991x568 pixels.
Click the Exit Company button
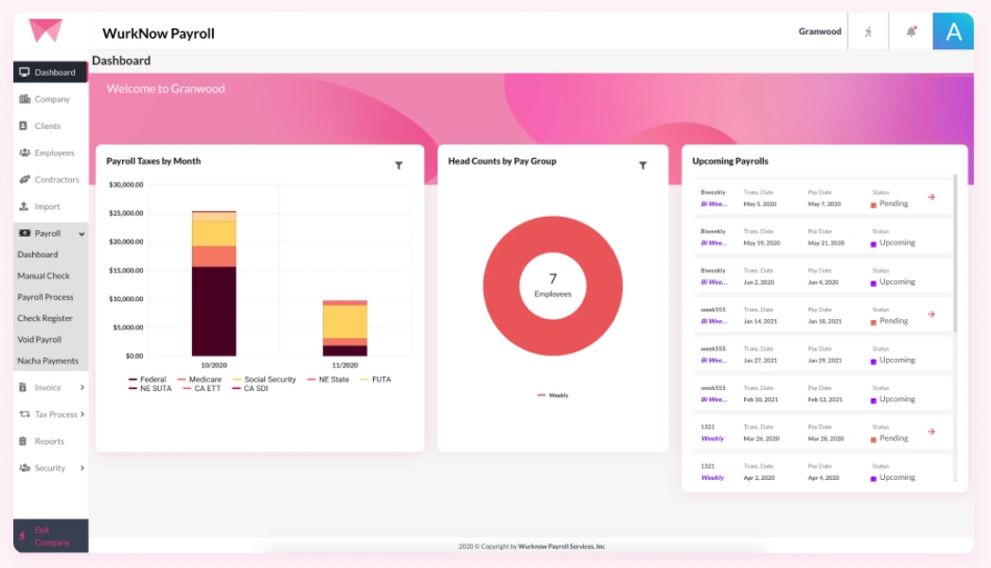[50, 536]
